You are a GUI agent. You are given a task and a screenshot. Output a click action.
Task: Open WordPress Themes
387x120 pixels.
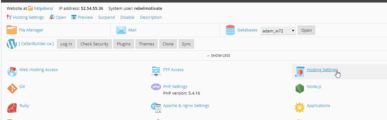(x=147, y=44)
